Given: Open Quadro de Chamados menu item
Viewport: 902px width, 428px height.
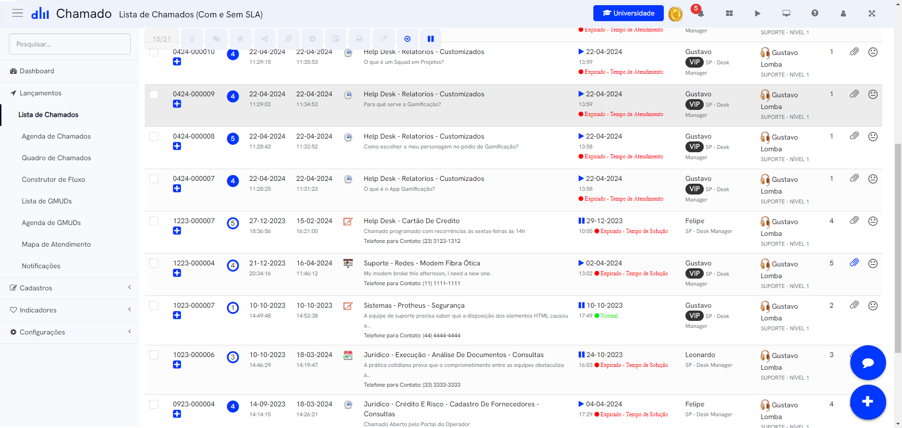Looking at the screenshot, I should click(x=56, y=158).
